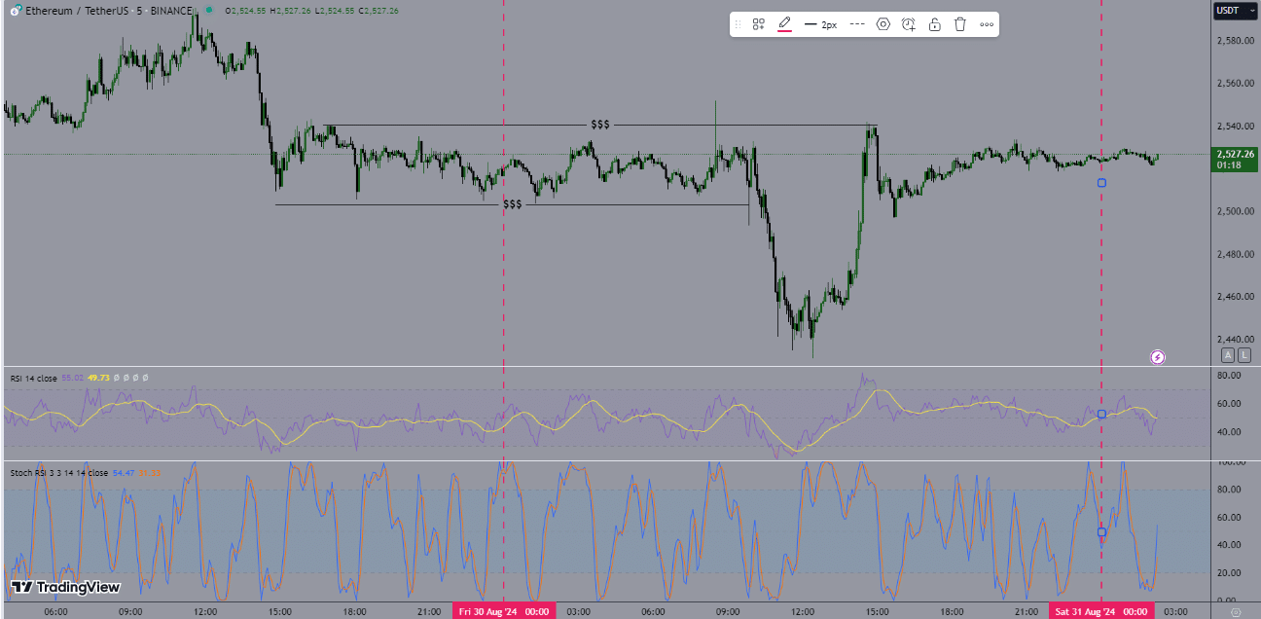Image resolution: width=1261 pixels, height=619 pixels.
Task: Click Sat 31 Aug '24 date label
Action: [1101, 611]
